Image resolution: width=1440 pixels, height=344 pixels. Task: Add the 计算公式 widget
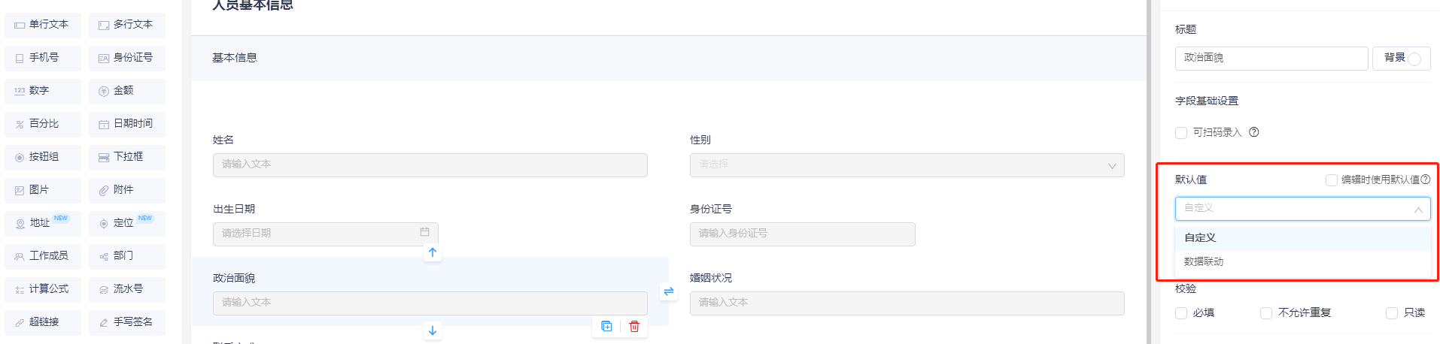[42, 289]
